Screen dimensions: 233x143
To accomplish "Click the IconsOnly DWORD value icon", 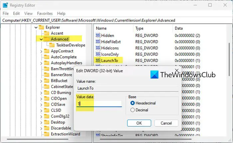I will click(x=98, y=54).
